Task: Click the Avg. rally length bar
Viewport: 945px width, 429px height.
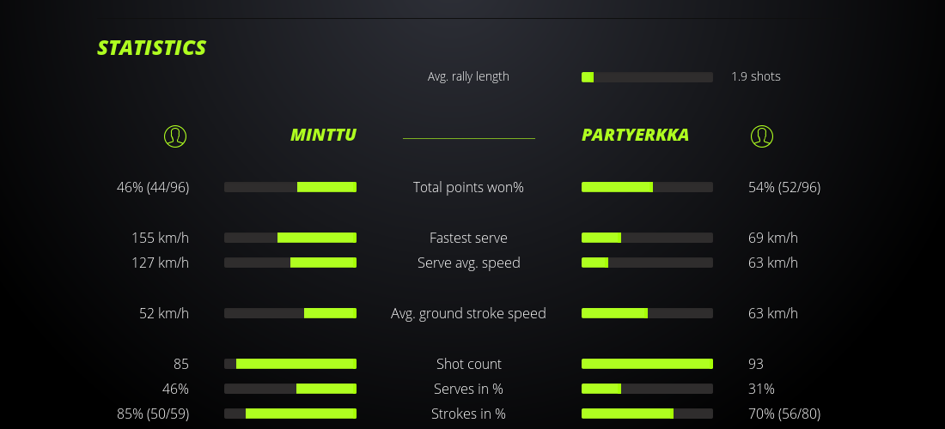Action: 647,77
